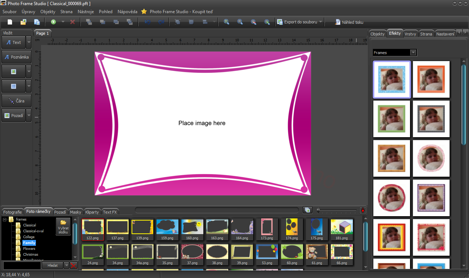The height and width of the screenshot is (278, 469).
Task: Open the Export do souboru dropdown arrow
Action: pyautogui.click(x=321, y=22)
